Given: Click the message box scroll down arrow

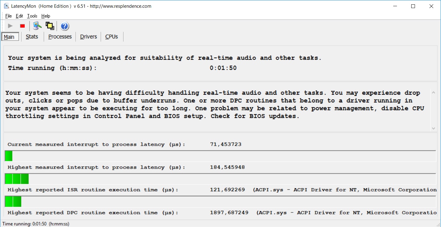Looking at the screenshot, I should pyautogui.click(x=433, y=128).
